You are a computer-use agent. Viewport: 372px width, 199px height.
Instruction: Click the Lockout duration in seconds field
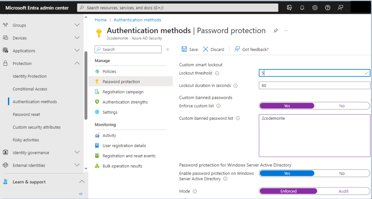coord(314,86)
